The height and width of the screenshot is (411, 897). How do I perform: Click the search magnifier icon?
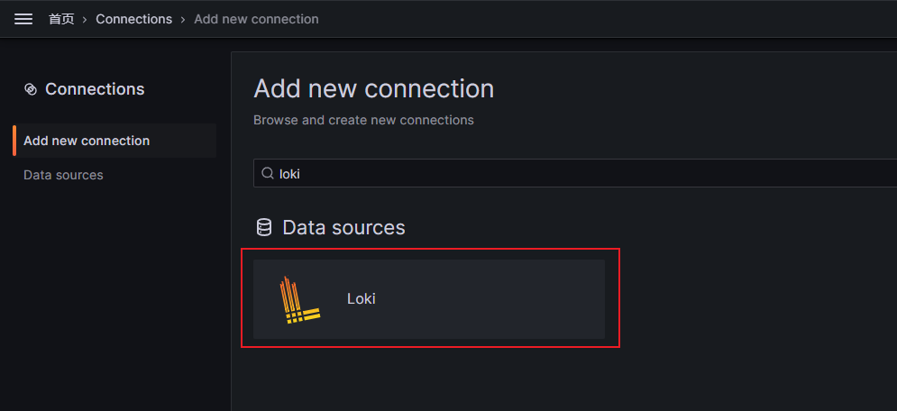(x=268, y=174)
